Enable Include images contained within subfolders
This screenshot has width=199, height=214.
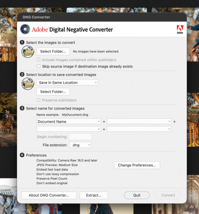tap(39, 60)
